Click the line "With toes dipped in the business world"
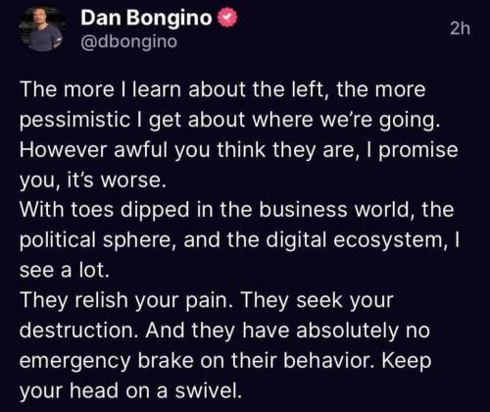The width and height of the screenshot is (490, 412). point(237,210)
